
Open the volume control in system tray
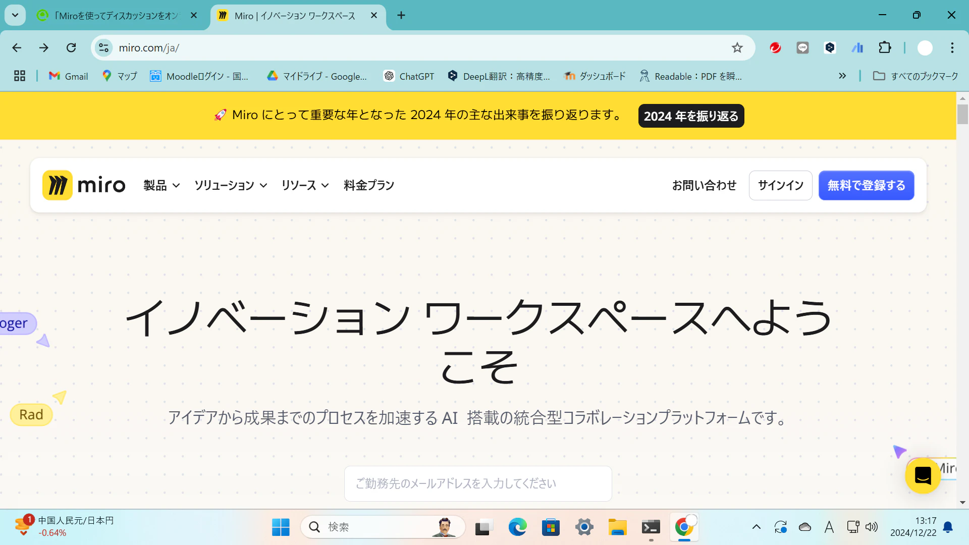pos(872,527)
